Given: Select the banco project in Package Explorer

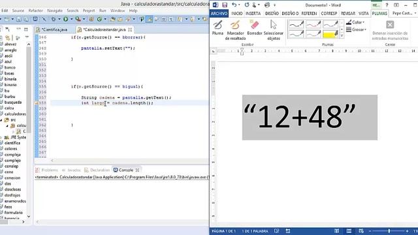Looking at the screenshot, I should (x=10, y=67).
